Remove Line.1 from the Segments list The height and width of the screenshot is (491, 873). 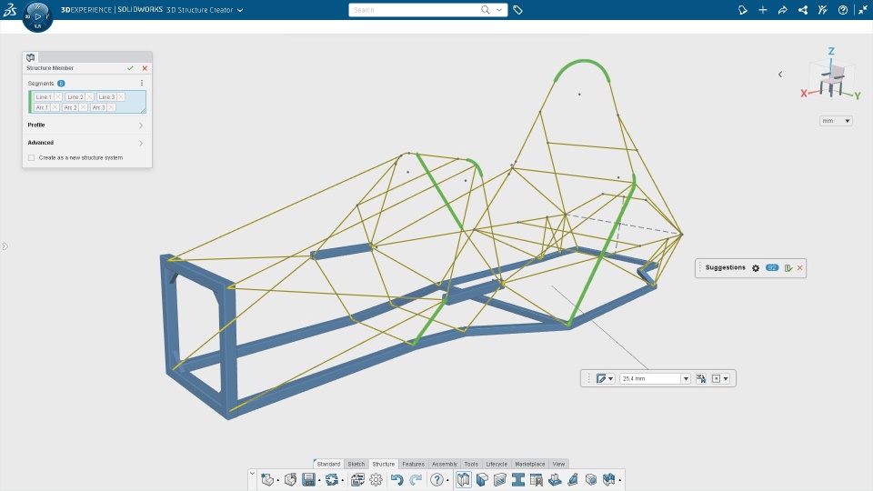click(58, 97)
